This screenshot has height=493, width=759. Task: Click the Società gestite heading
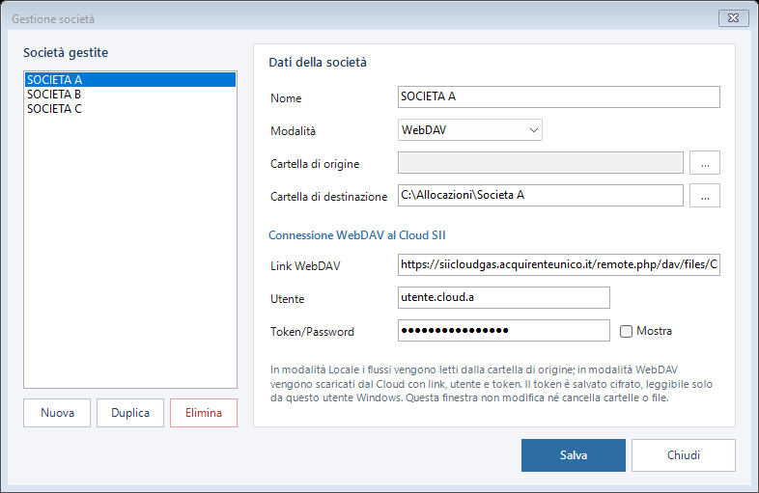tap(66, 53)
